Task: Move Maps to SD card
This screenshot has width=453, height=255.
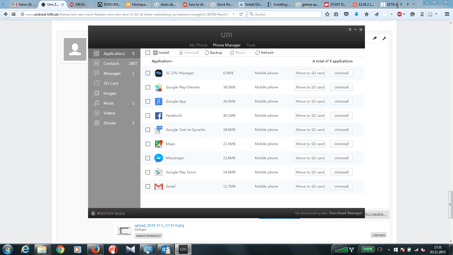Action: tap(310, 144)
